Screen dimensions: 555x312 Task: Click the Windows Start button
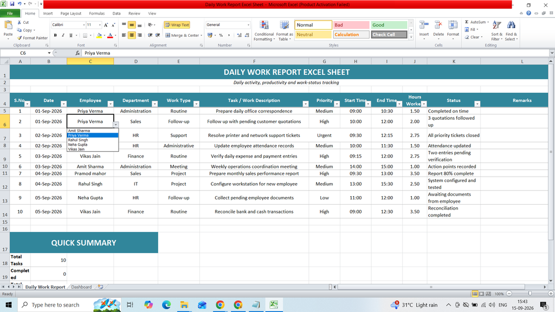pos(9,304)
